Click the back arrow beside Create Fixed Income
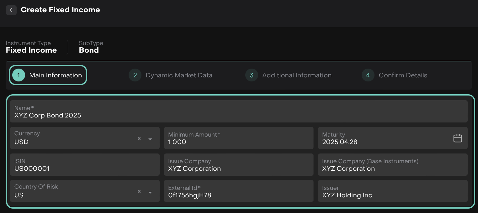 (x=11, y=10)
